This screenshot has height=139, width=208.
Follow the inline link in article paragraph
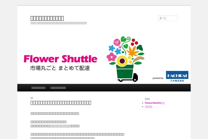(60, 126)
